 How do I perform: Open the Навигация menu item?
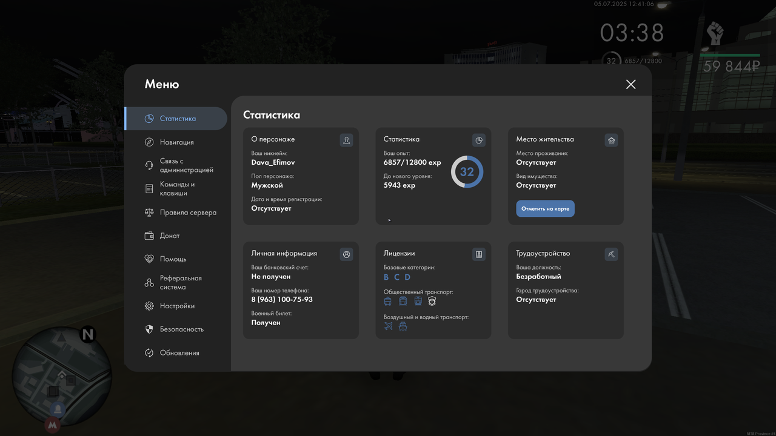pyautogui.click(x=176, y=142)
